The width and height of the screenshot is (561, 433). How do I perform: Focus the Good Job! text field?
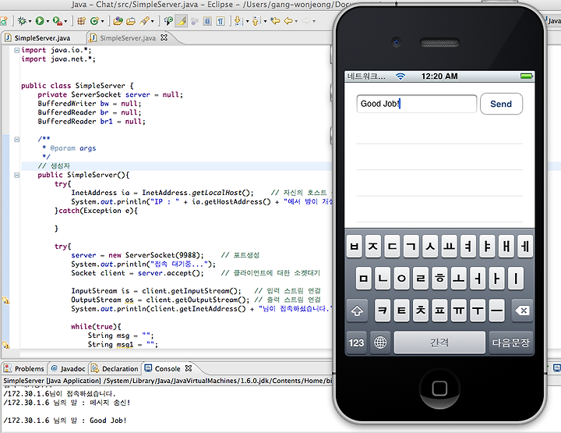pos(417,104)
